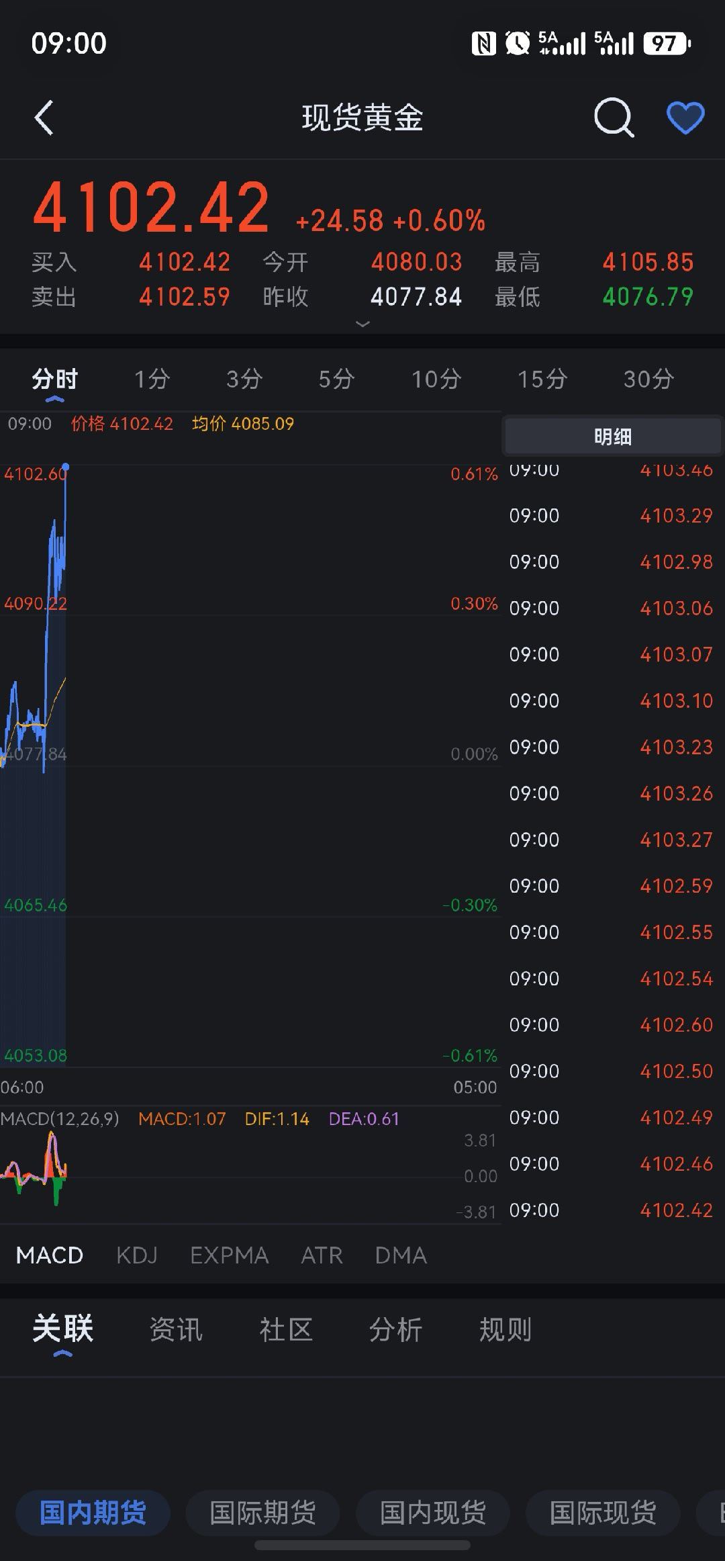The height and width of the screenshot is (1561, 725).
Task: Select the 国内现货 category chip
Action: (x=433, y=1513)
